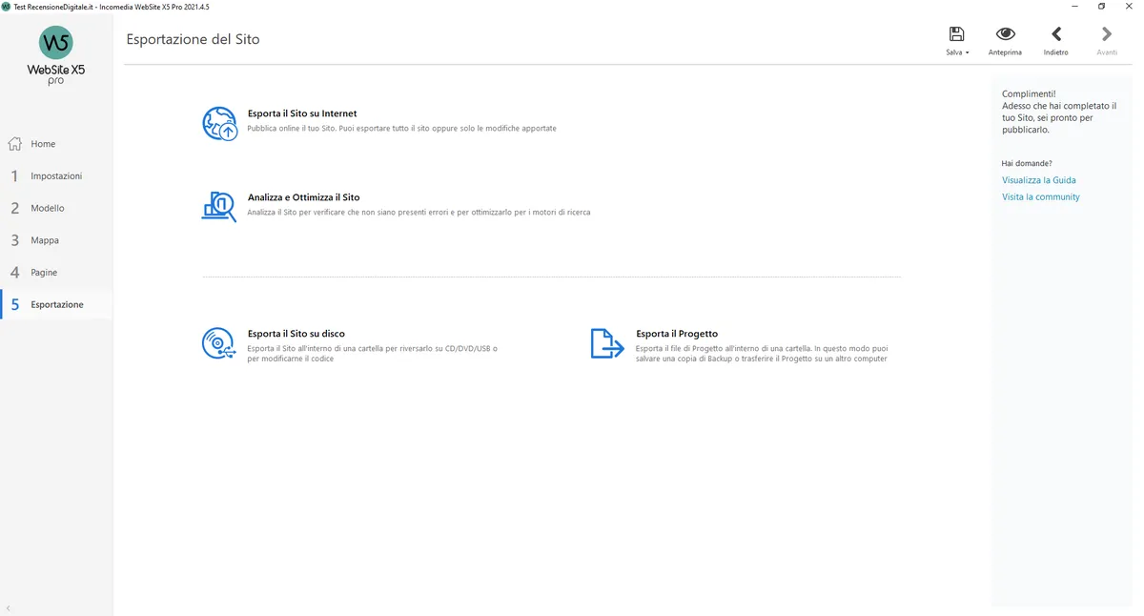This screenshot has width=1144, height=616.
Task: Select step 5 Esportazione
Action: [56, 304]
